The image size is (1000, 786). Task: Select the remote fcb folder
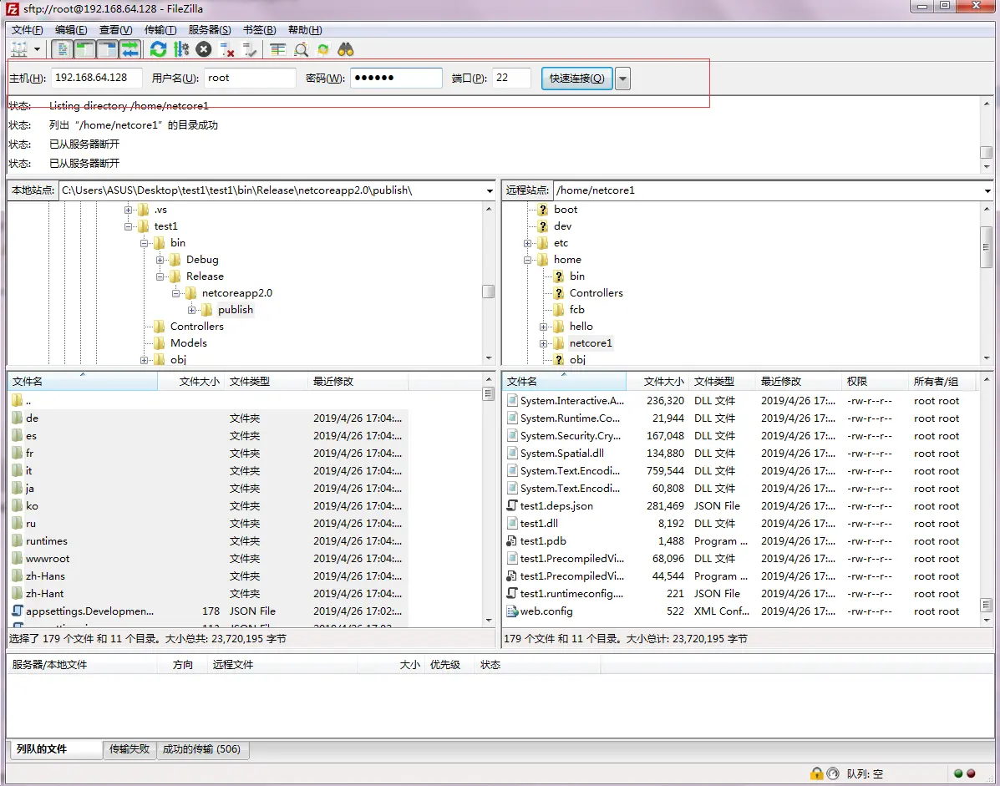pyautogui.click(x=576, y=310)
